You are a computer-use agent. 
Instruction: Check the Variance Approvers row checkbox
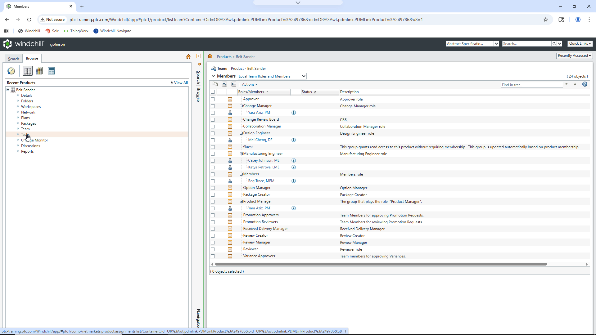pos(213,256)
